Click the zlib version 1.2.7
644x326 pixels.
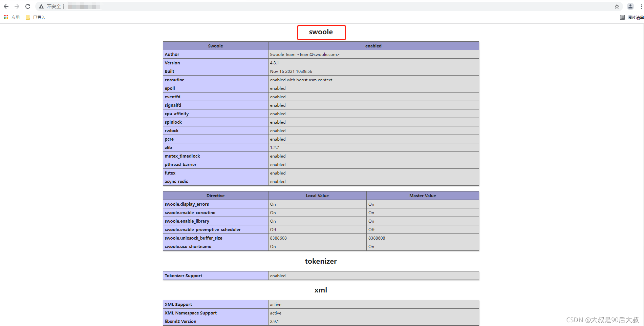[x=275, y=147]
